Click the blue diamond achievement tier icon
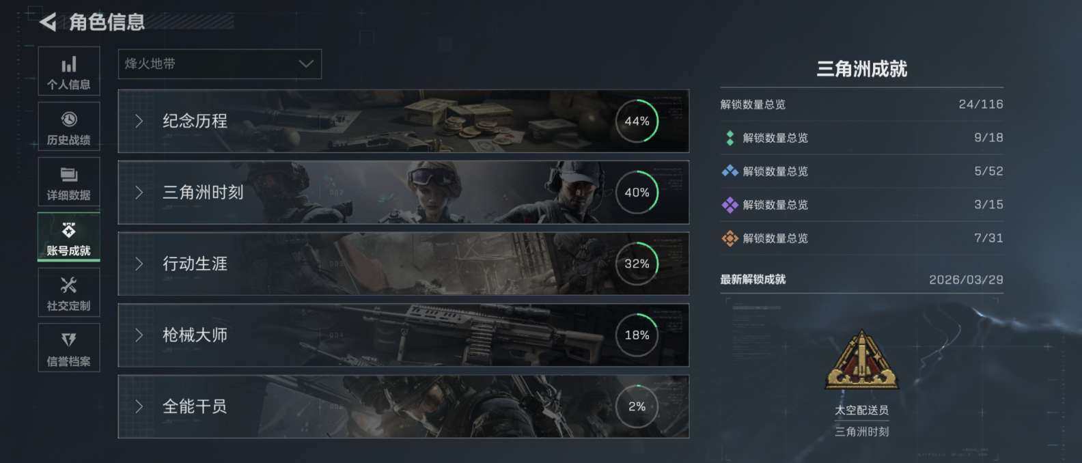This screenshot has width=1082, height=463. pos(730,171)
